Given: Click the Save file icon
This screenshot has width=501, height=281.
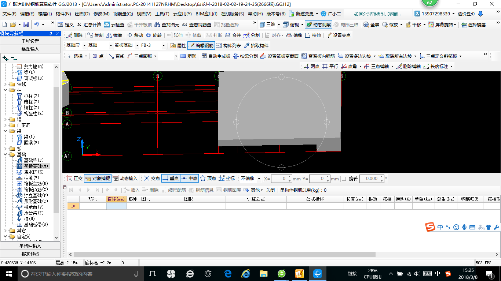Looking at the screenshot, I should pos(26,25).
